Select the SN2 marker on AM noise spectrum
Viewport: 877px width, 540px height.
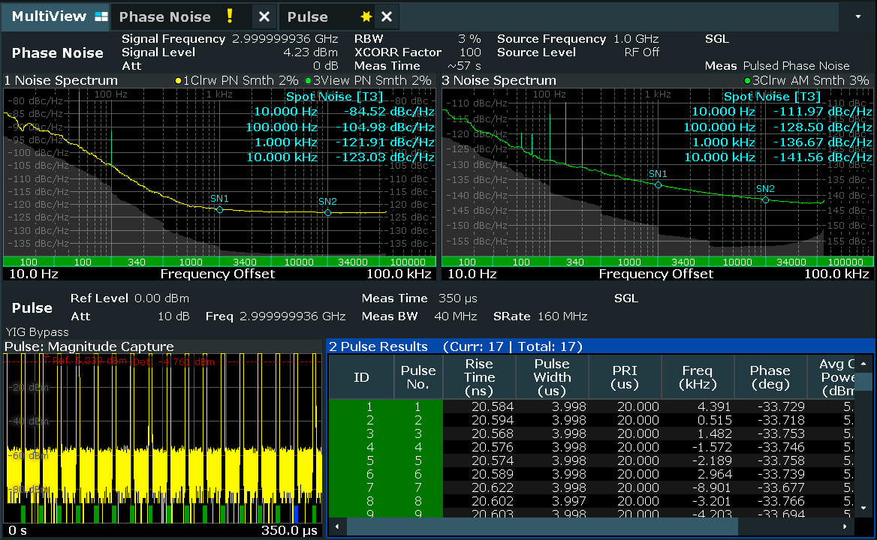pos(765,199)
